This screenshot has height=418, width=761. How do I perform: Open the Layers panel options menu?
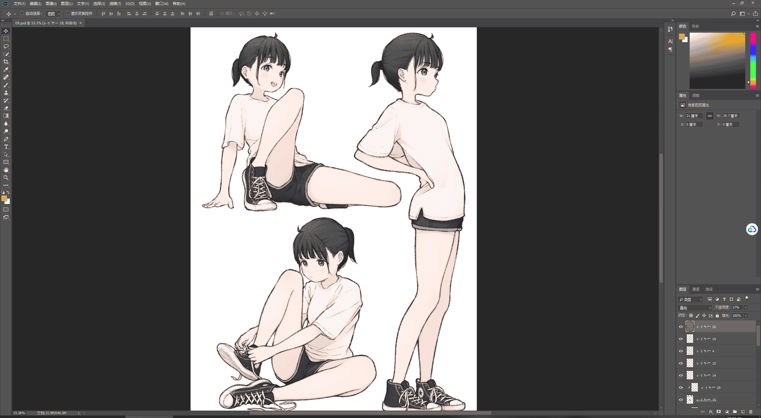tap(757, 289)
